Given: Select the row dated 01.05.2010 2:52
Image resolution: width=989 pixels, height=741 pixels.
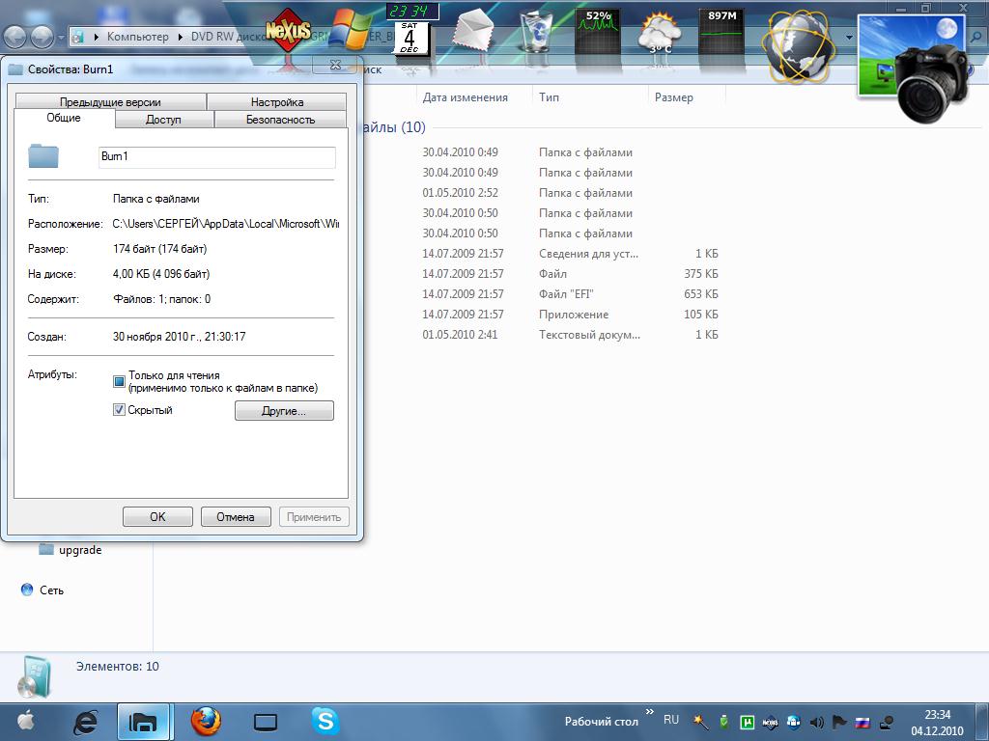Looking at the screenshot, I should [x=543, y=193].
